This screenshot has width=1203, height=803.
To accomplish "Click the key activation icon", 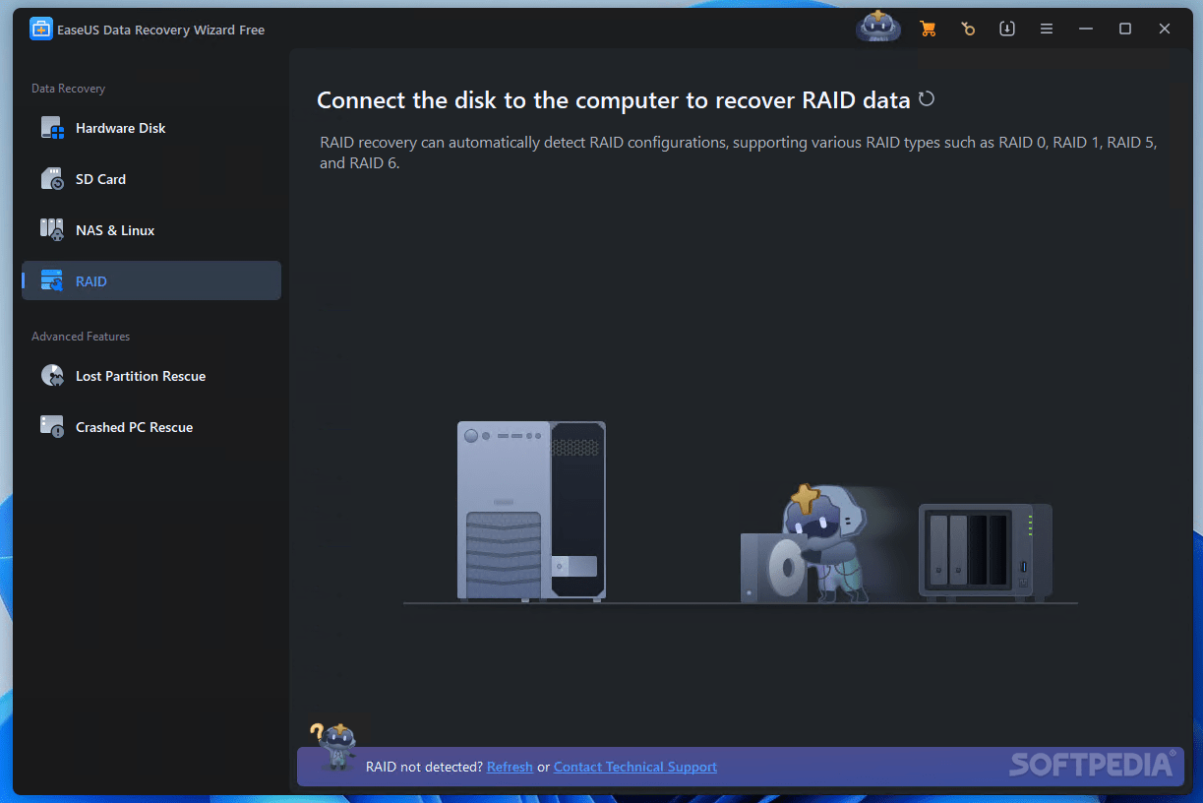I will coord(968,29).
